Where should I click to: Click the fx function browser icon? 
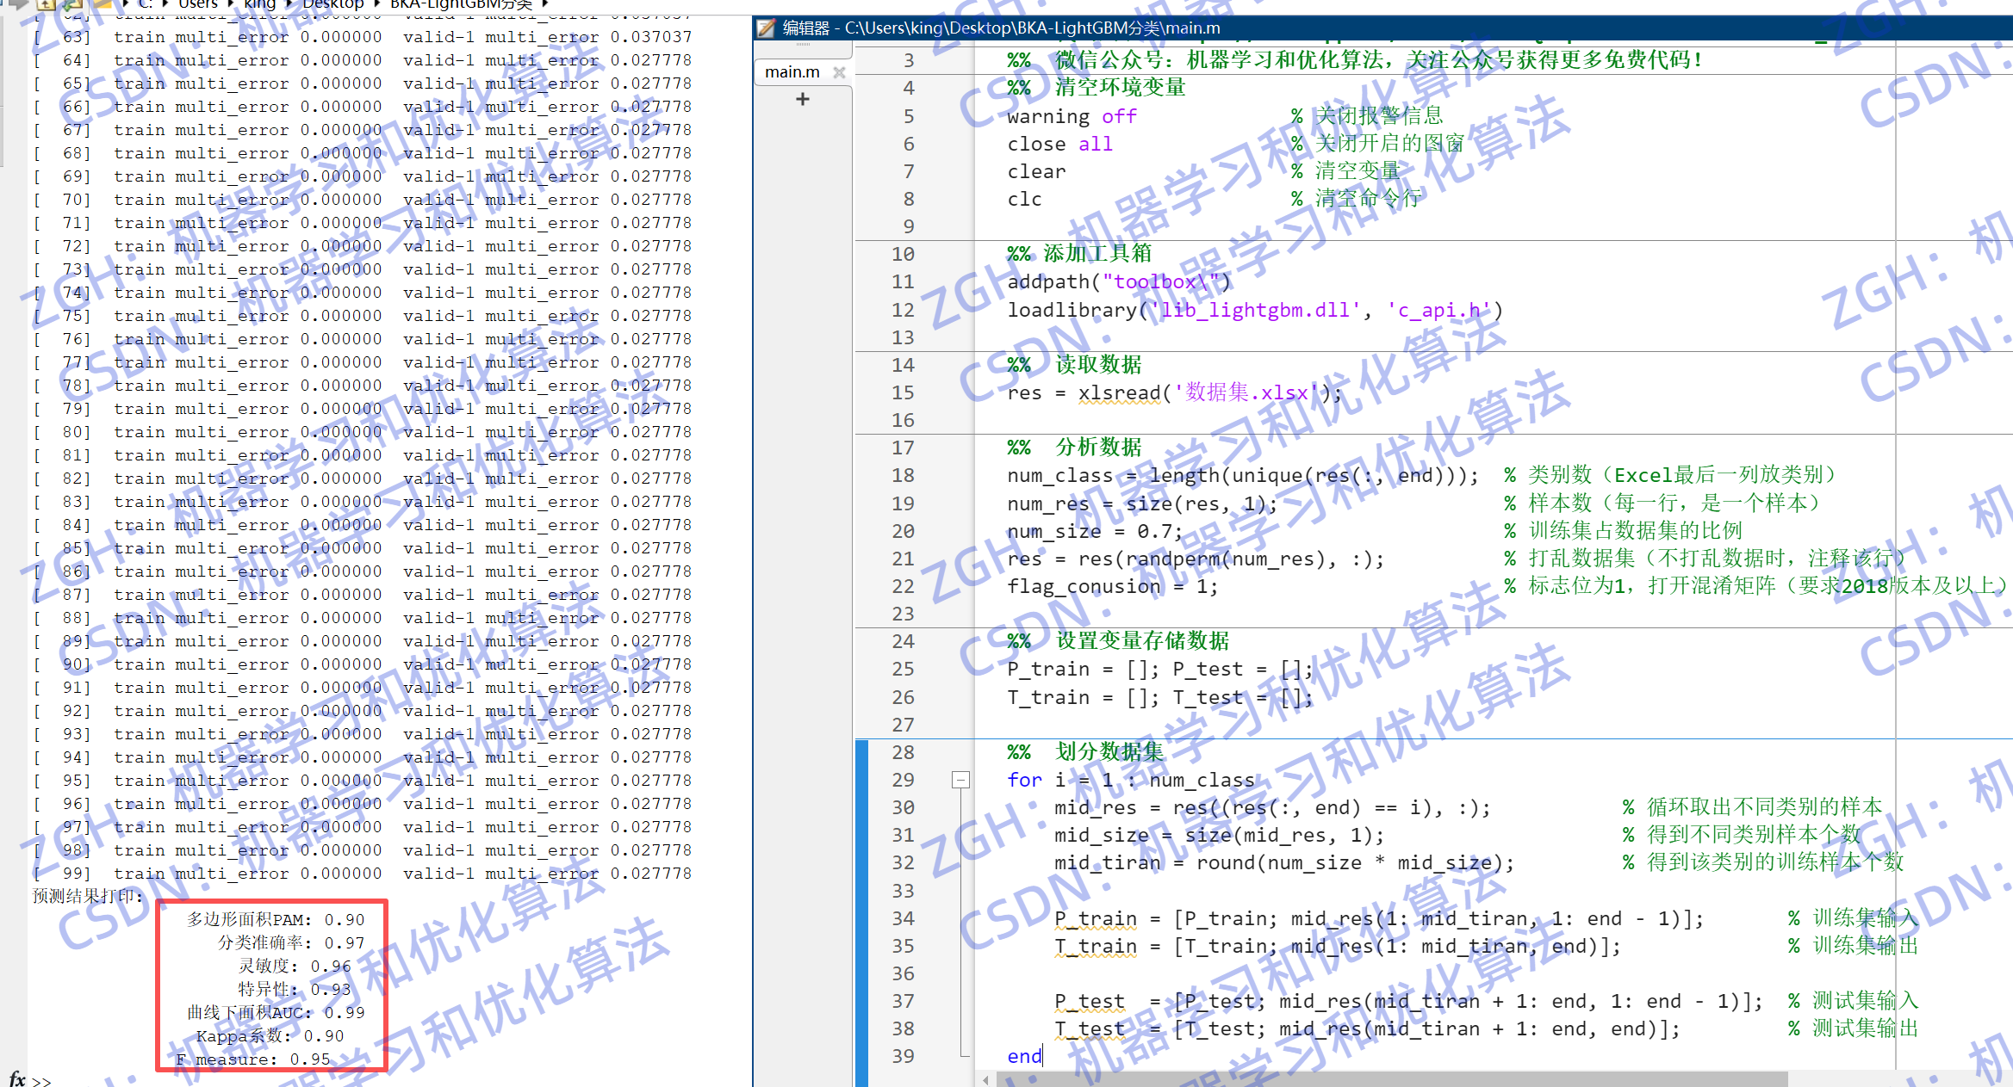pyautogui.click(x=16, y=1078)
